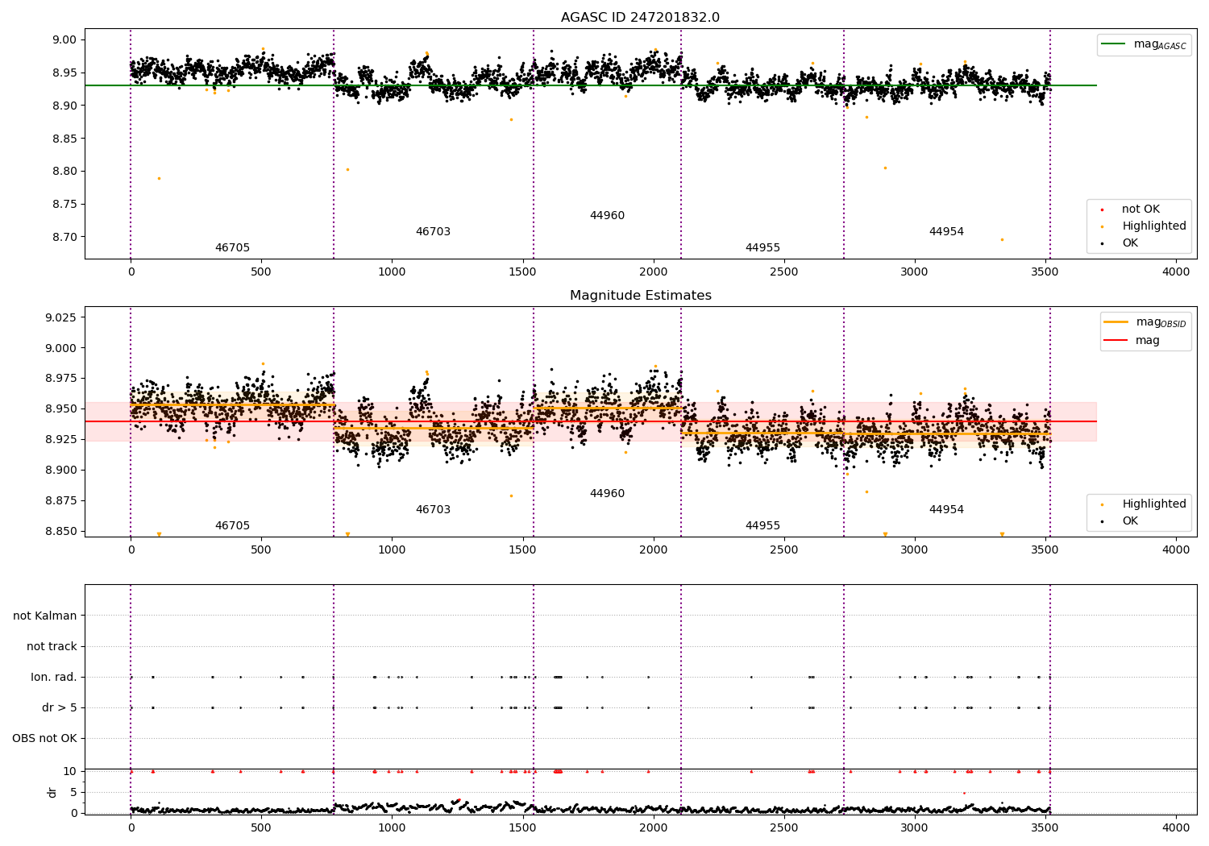Click the orange outlier near 8.79 in top plot
This screenshot has width=1209, height=846.
[159, 178]
